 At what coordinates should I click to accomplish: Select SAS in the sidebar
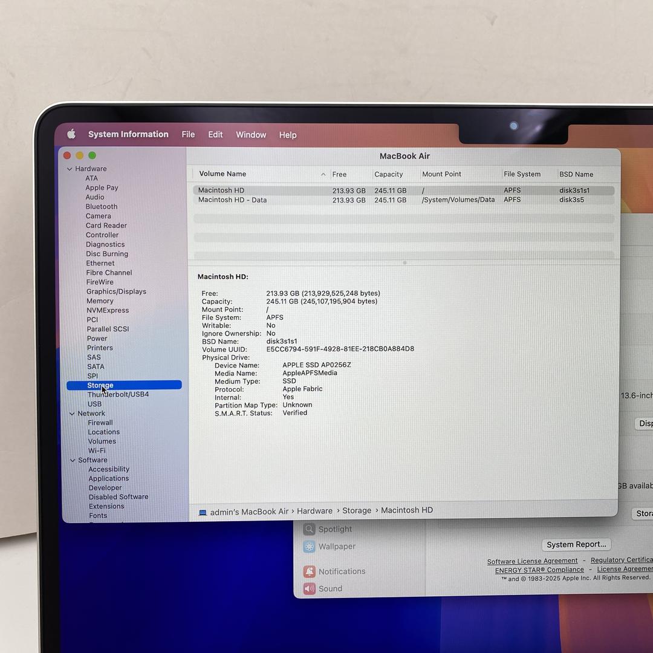pyautogui.click(x=94, y=357)
